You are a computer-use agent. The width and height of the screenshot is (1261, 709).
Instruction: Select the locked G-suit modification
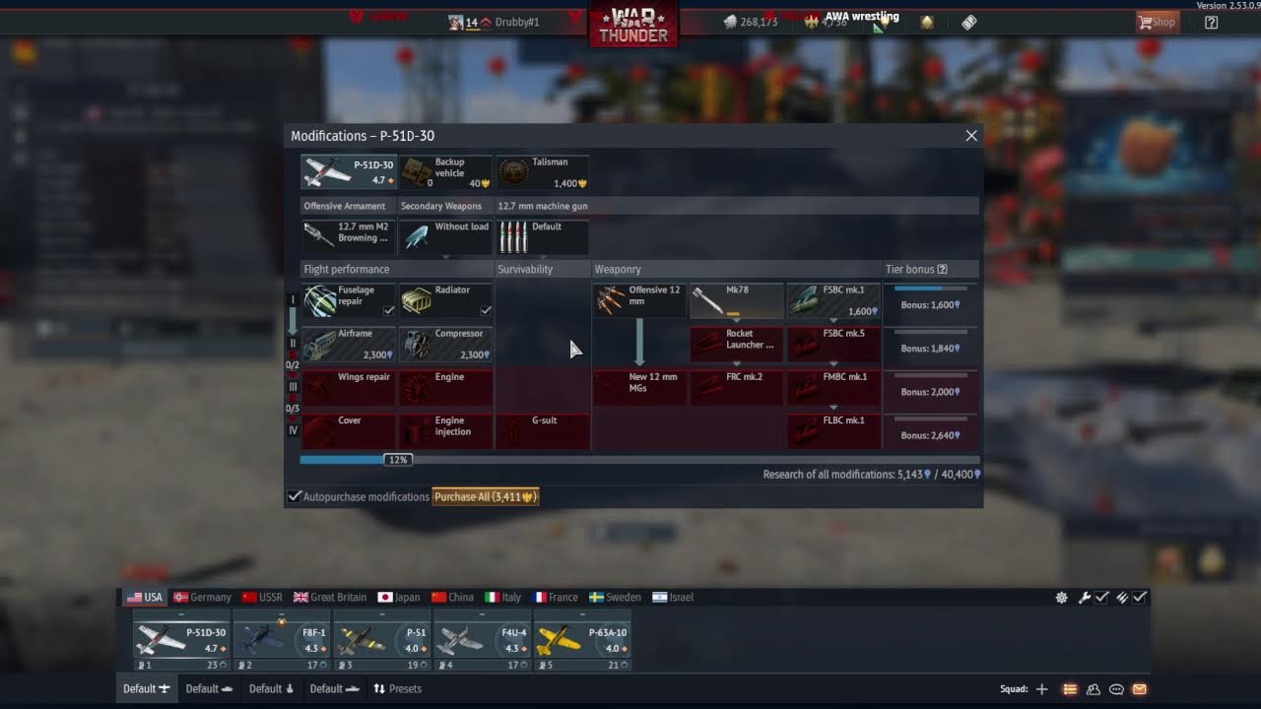[x=542, y=430]
